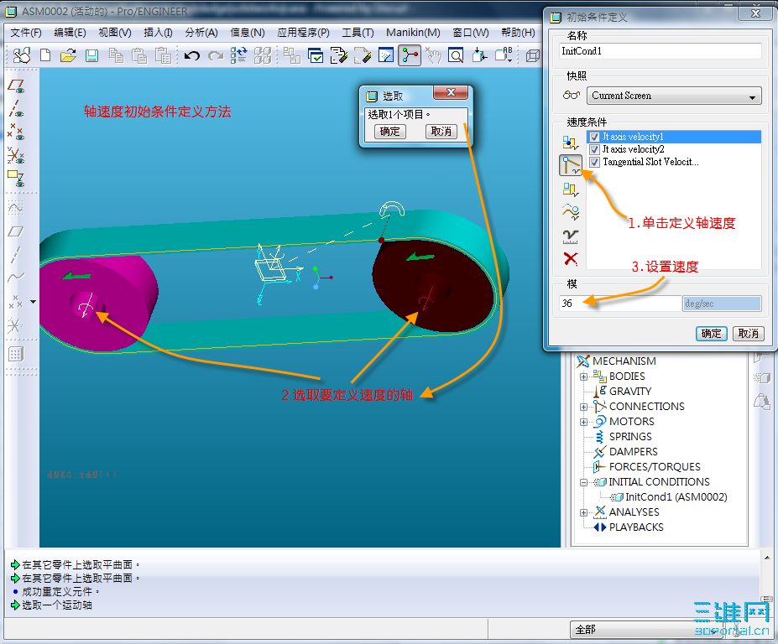
Task: Open the Manikin(M) menu
Action: [x=413, y=33]
